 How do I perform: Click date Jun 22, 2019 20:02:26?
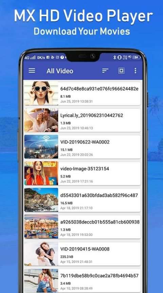point(76,155)
